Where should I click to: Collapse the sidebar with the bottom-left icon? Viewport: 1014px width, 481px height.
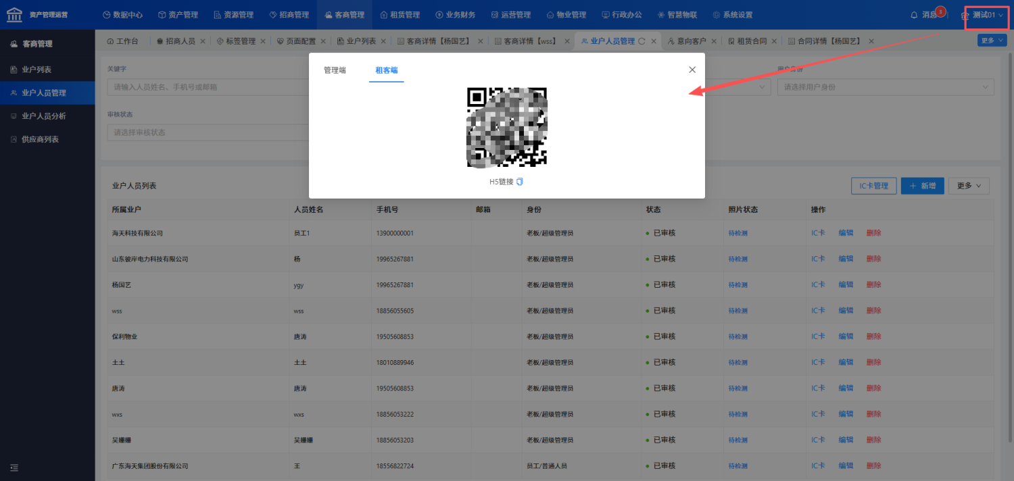pos(14,467)
